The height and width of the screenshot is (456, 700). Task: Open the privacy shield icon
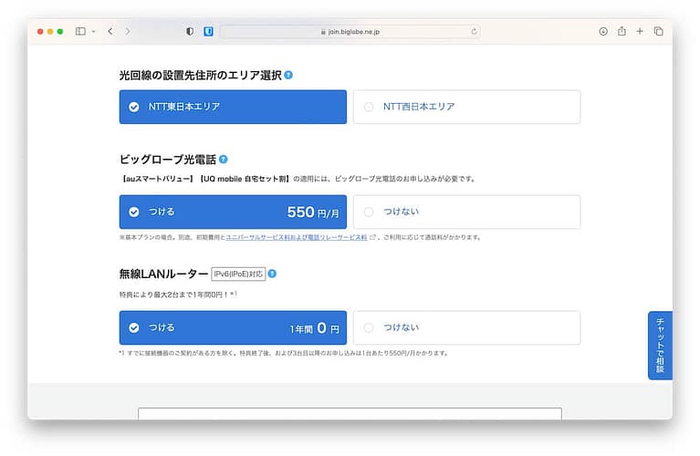click(x=190, y=31)
